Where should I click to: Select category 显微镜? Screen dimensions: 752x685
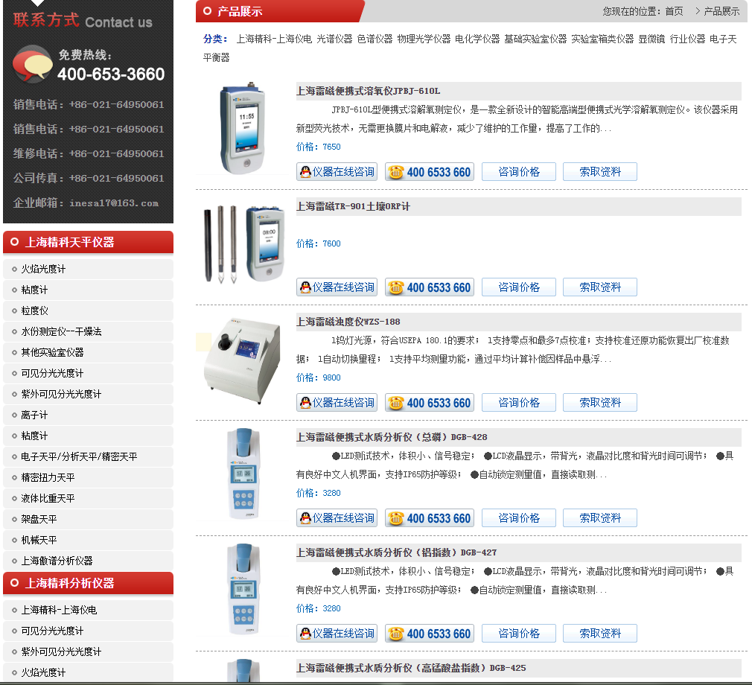651,39
